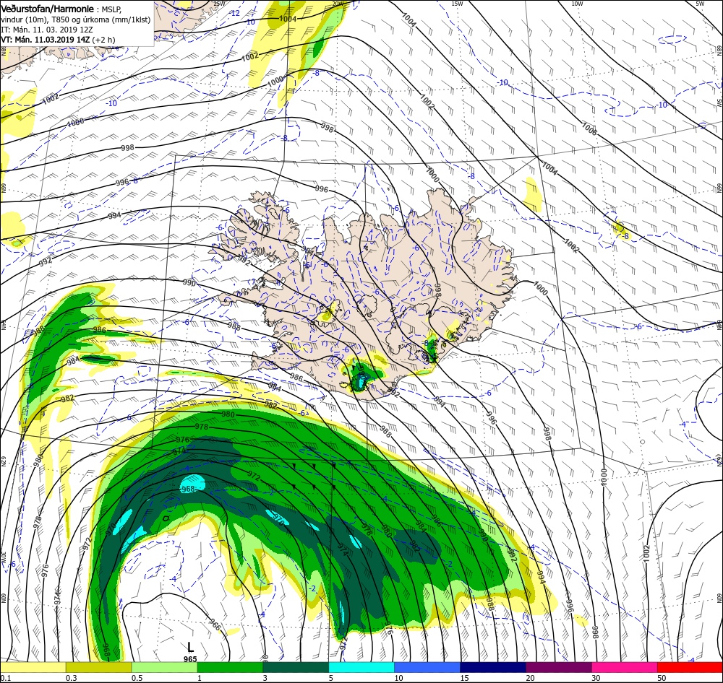Image resolution: width=723 pixels, height=683 pixels.
Task: Click the red 50+ legend swatch
Action: [690, 667]
